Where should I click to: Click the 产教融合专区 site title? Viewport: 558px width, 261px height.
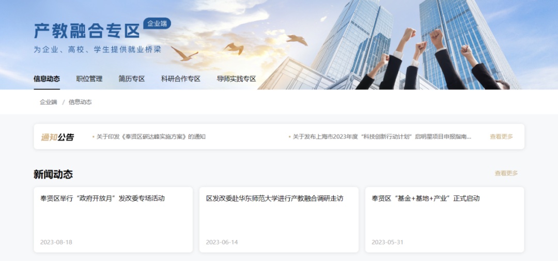[x=87, y=32]
